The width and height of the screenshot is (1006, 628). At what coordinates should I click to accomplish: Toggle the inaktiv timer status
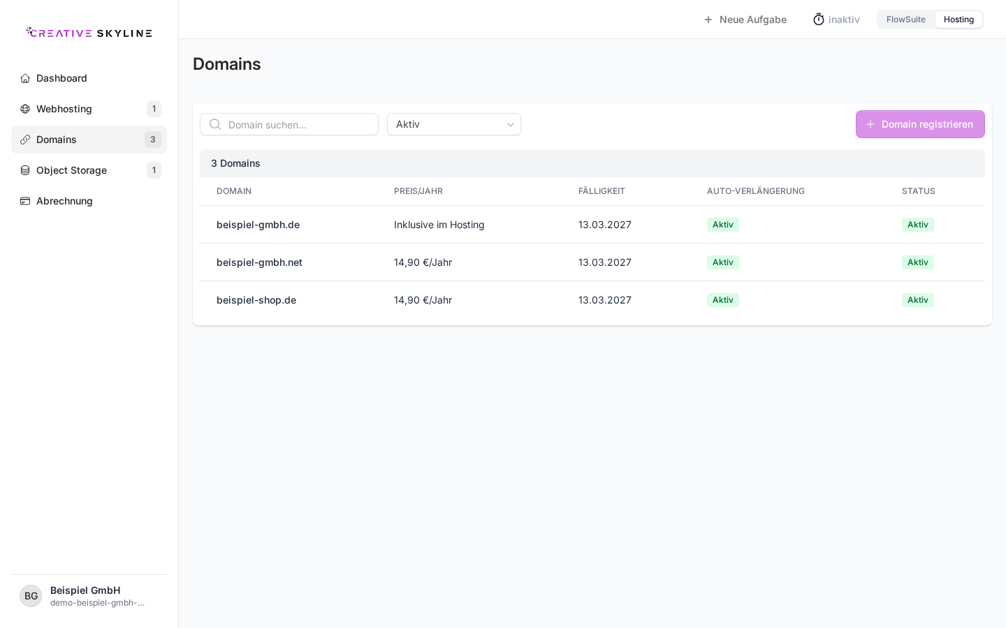[836, 20]
